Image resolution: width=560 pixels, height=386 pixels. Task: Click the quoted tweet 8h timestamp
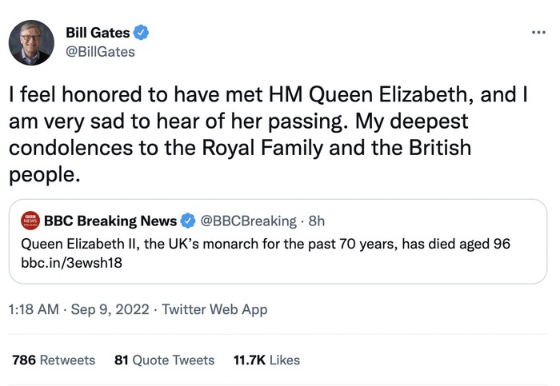317,221
